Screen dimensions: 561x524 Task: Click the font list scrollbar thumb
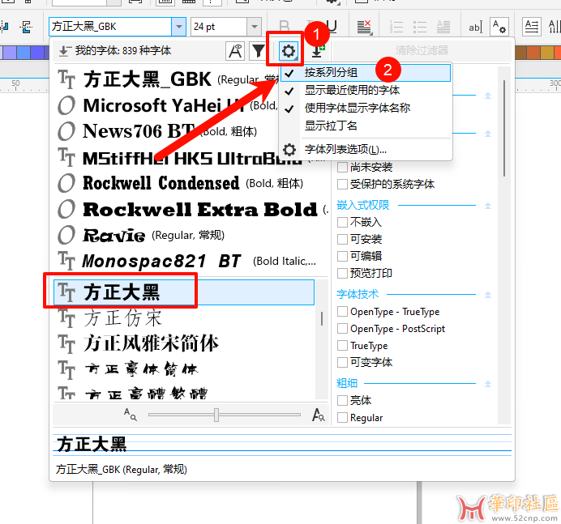[322, 318]
